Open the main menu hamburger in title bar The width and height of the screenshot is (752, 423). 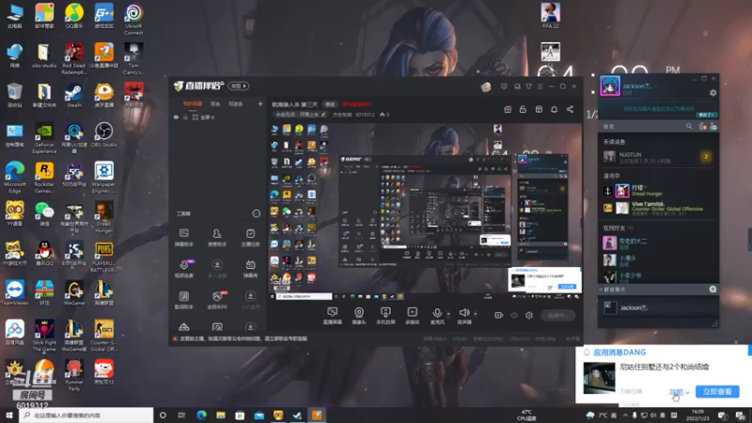click(540, 86)
